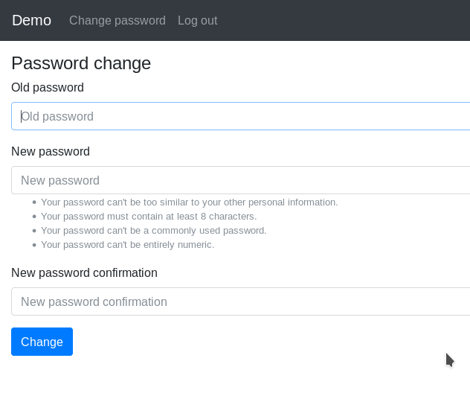Click the entirely numeric hint text

point(127,244)
